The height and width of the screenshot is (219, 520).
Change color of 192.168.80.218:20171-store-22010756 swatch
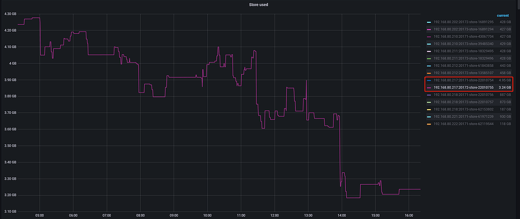429,95
